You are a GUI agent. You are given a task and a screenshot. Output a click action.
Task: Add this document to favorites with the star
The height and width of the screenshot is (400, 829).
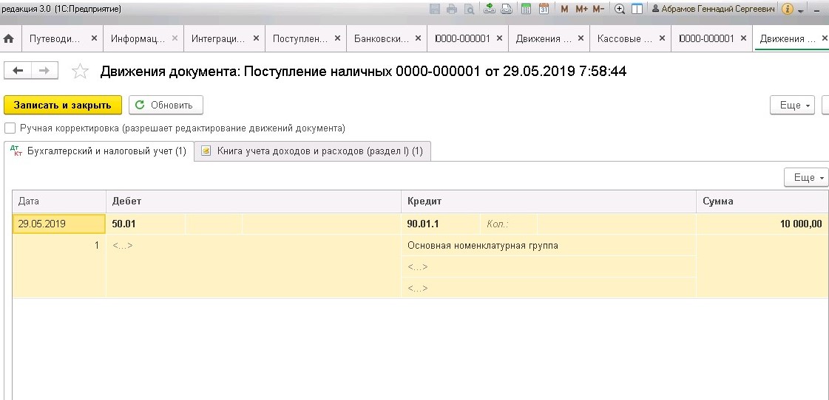tap(79, 72)
